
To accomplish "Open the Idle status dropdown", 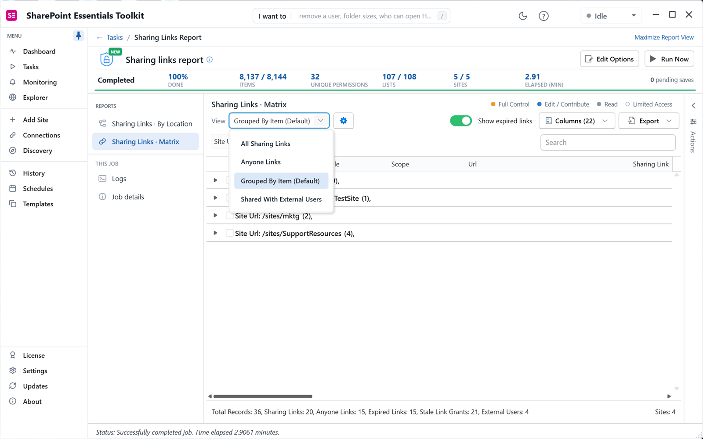I will tap(611, 16).
